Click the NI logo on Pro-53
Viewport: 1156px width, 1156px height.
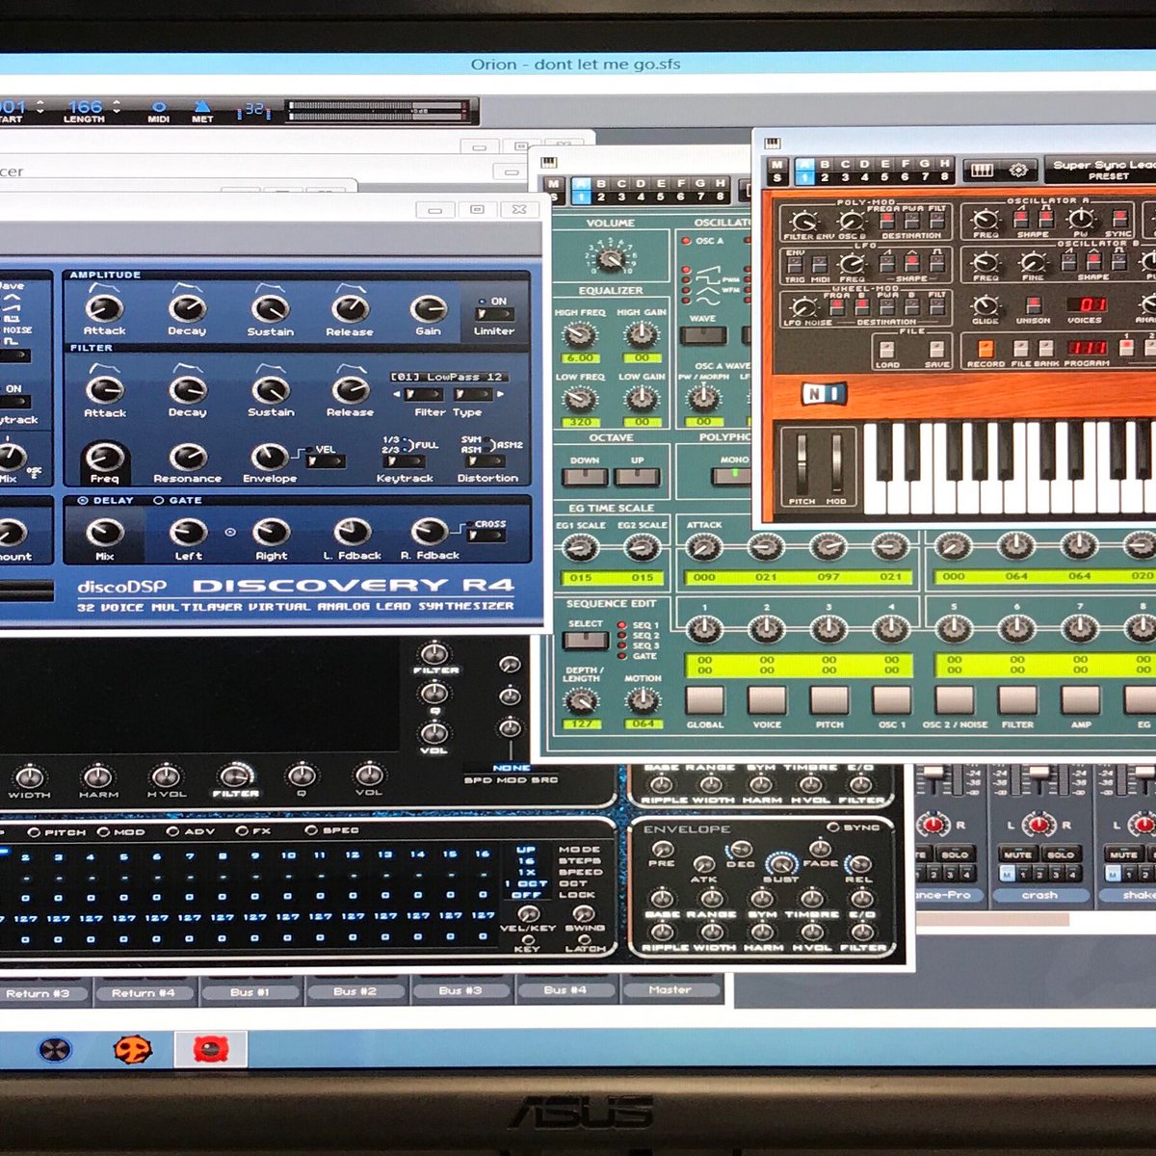(x=824, y=393)
